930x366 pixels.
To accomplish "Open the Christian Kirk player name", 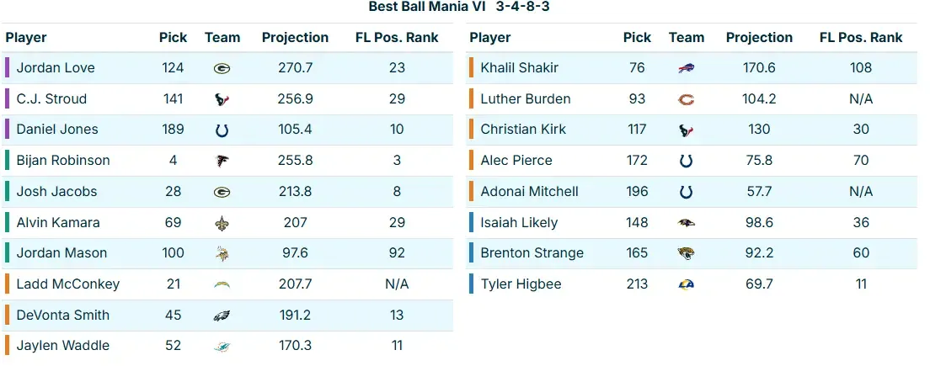I will pos(523,130).
